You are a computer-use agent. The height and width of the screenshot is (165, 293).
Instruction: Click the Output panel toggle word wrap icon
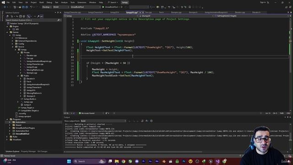[146, 121]
